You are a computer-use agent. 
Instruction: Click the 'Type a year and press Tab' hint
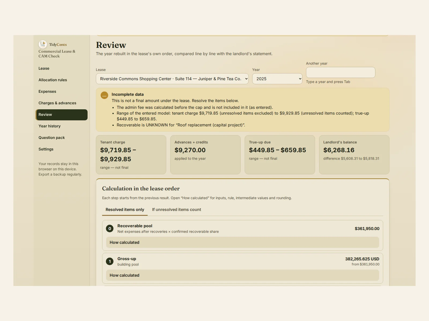(328, 82)
